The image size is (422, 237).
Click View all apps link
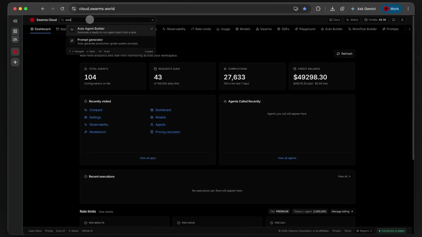pos(148,158)
